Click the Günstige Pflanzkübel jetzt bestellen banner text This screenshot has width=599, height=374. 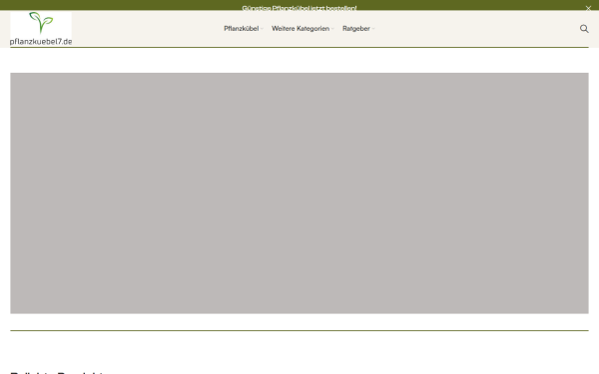[x=299, y=8]
